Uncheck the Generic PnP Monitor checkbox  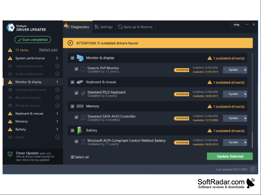point(76,69)
